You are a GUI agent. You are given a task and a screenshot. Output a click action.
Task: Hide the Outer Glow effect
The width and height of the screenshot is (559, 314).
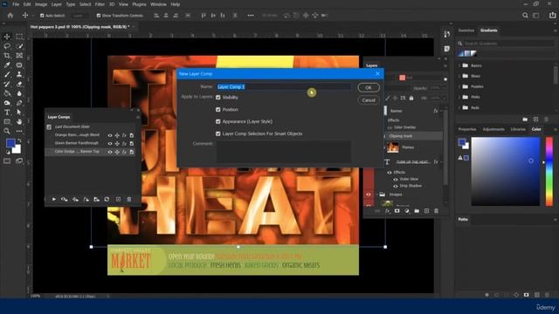click(396, 180)
